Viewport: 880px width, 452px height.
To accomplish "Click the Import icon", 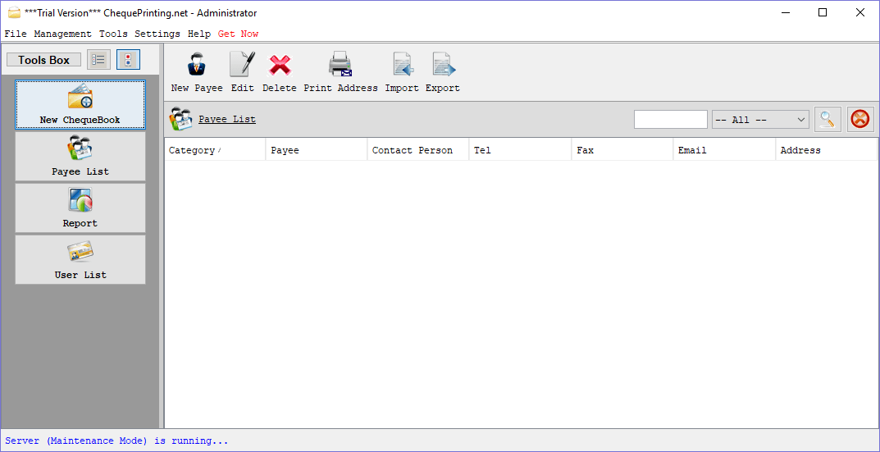I will pyautogui.click(x=403, y=64).
